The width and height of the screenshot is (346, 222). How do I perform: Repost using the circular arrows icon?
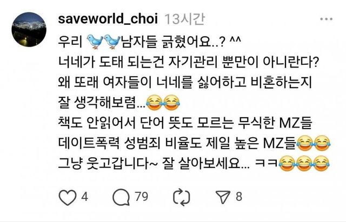click(x=182, y=197)
